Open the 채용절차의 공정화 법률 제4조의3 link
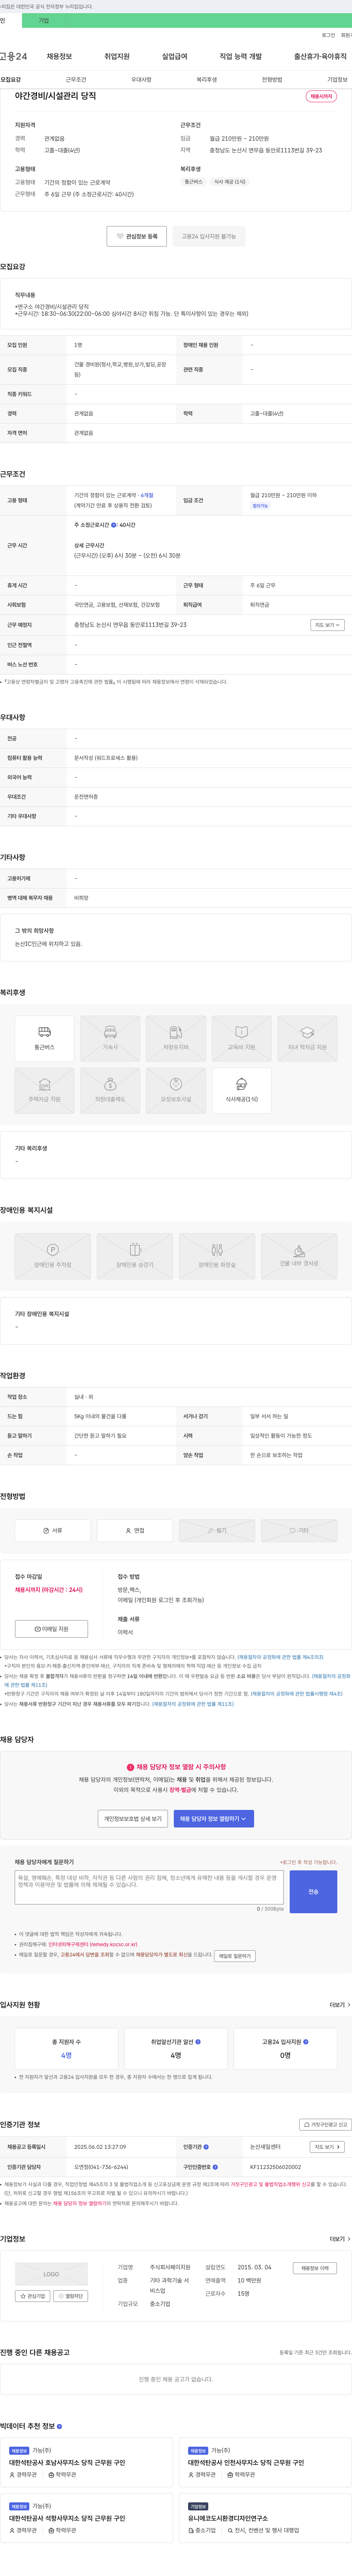 click(x=280, y=1657)
